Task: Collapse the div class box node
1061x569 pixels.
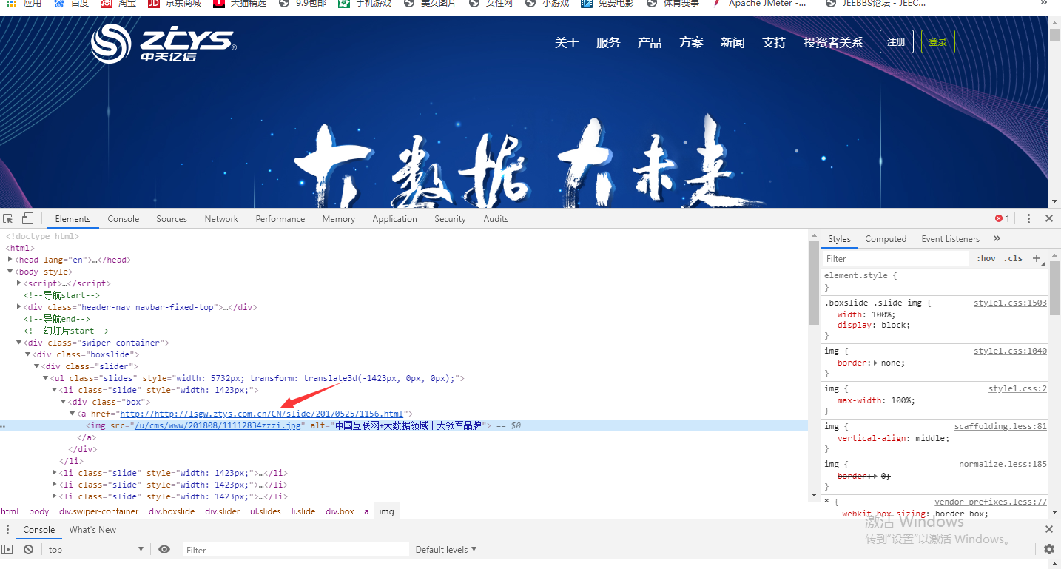Action: (x=64, y=402)
